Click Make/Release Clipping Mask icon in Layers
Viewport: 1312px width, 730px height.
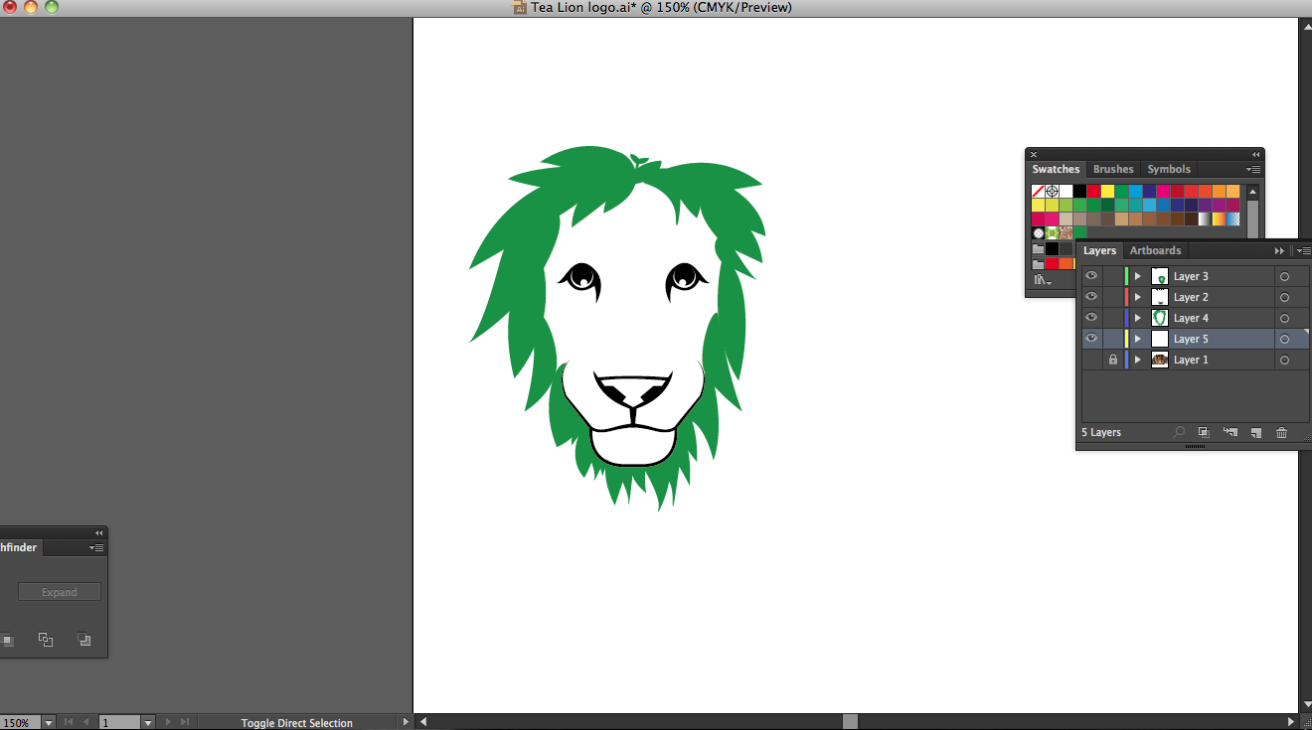(1204, 433)
